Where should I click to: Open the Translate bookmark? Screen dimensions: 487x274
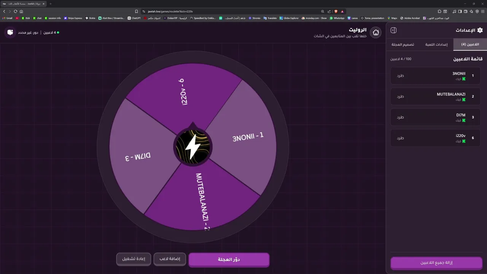pos(270,18)
